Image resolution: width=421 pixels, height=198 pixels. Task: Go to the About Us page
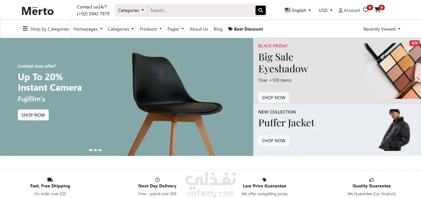click(199, 29)
